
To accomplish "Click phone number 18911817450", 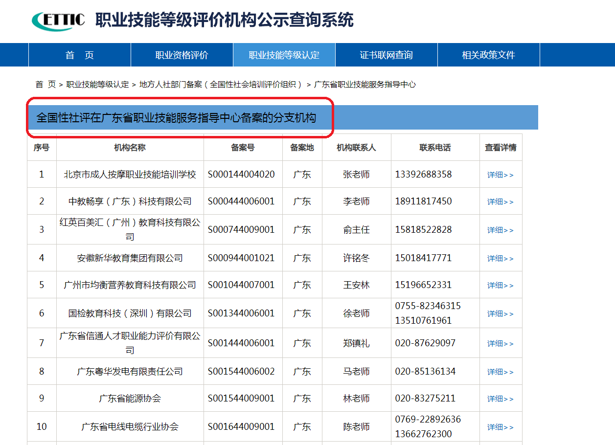I will 424,201.
